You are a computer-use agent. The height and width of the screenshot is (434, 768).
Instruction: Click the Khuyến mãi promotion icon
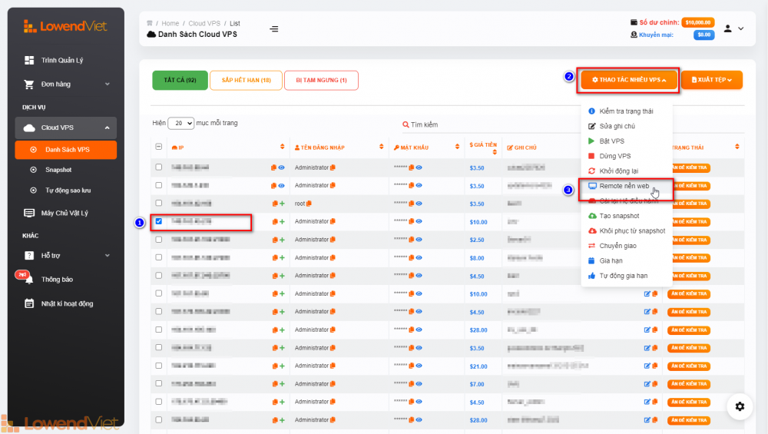634,35
